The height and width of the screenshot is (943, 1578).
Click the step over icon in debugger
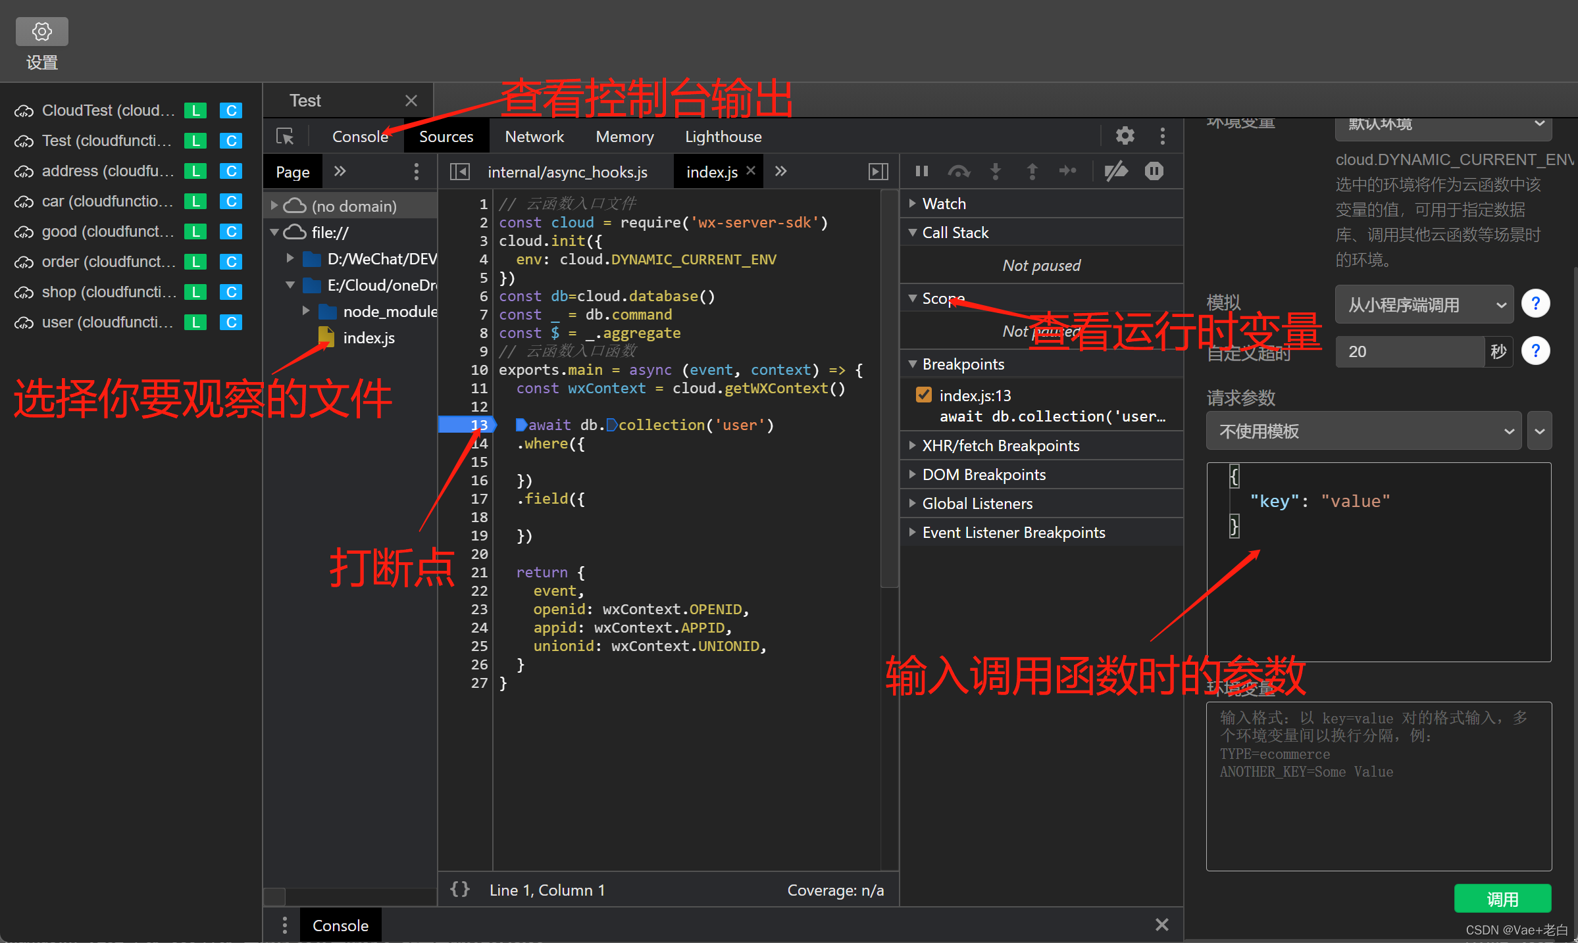[958, 172]
